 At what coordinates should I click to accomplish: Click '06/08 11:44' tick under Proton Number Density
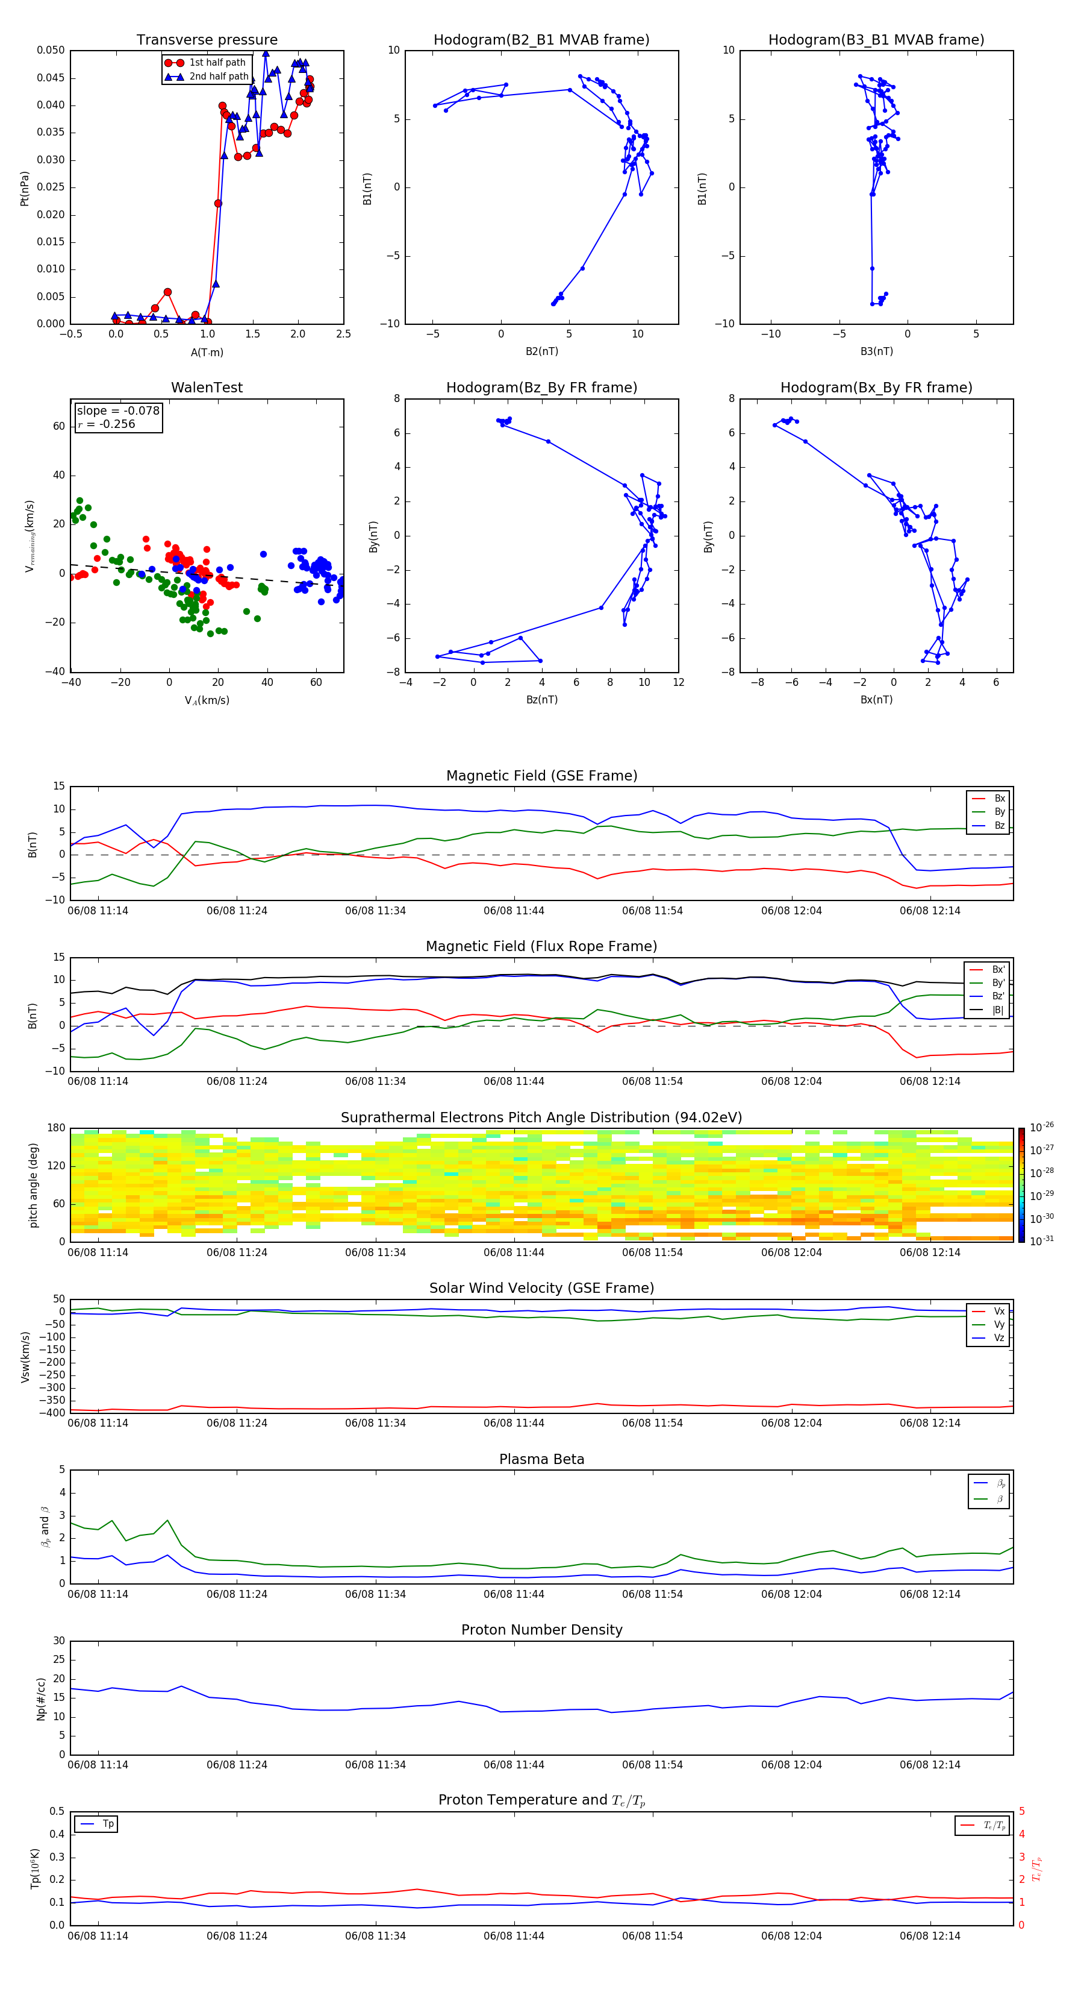point(514,1764)
